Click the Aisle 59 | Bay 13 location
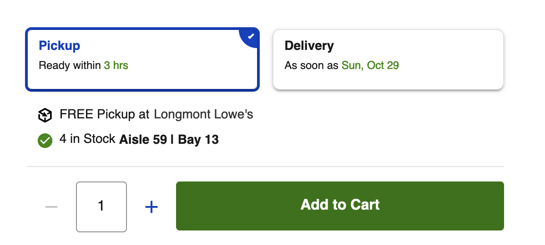This screenshot has width=545, height=245. click(169, 140)
